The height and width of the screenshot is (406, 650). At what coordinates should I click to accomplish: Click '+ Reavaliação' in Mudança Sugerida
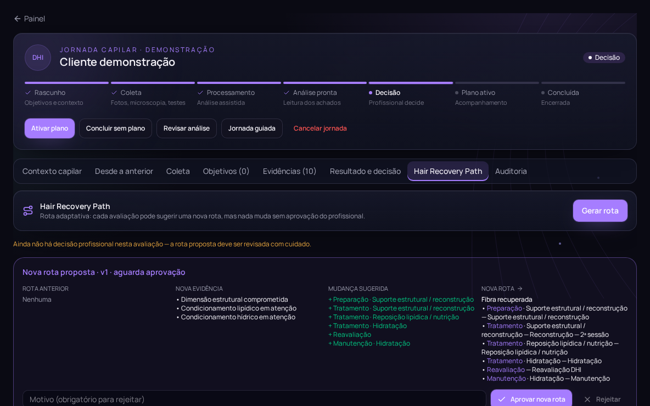coord(350,335)
